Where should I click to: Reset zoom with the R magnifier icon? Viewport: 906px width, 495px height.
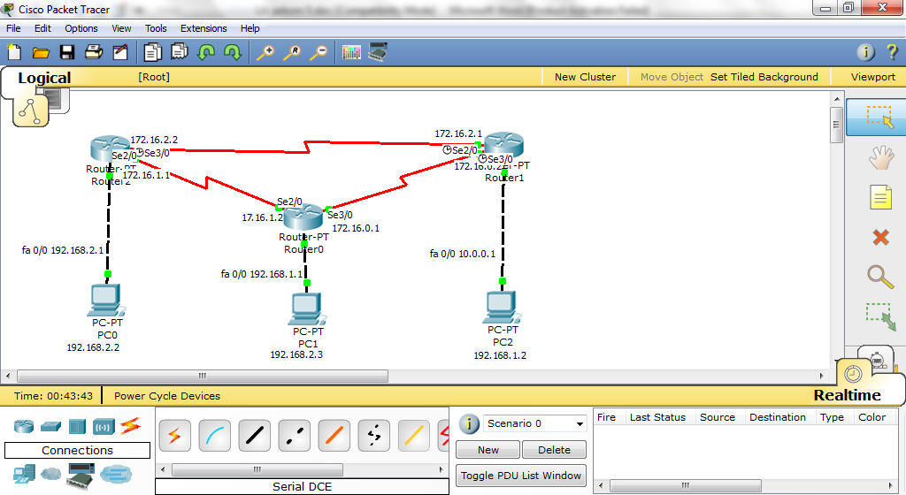tap(292, 52)
